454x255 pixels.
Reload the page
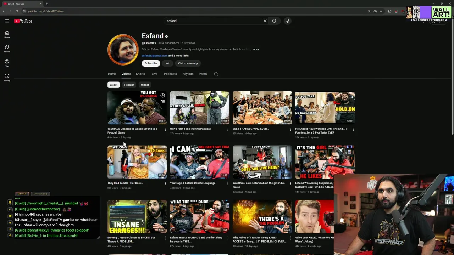(x=16, y=11)
